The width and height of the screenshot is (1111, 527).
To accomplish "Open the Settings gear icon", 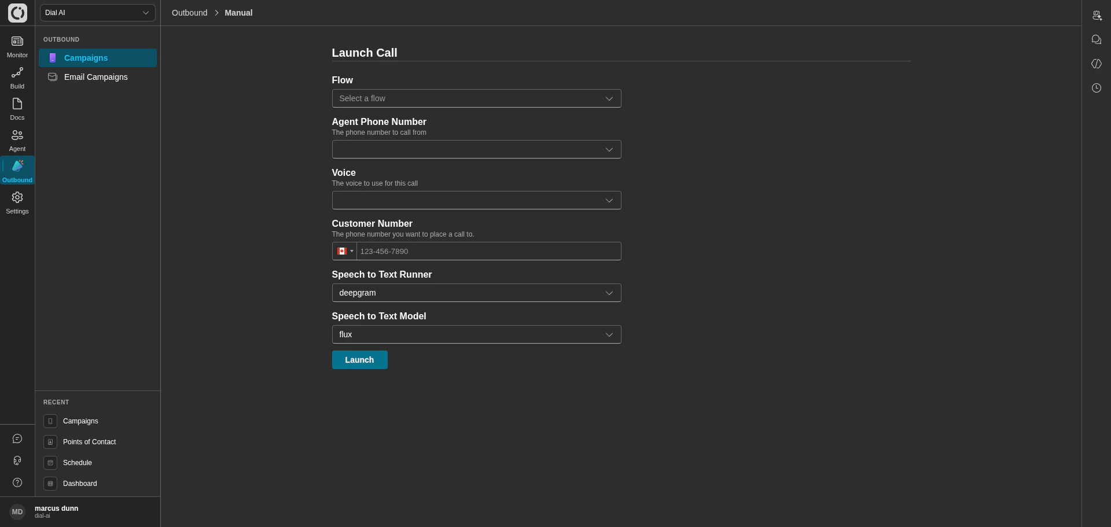I will point(17,197).
